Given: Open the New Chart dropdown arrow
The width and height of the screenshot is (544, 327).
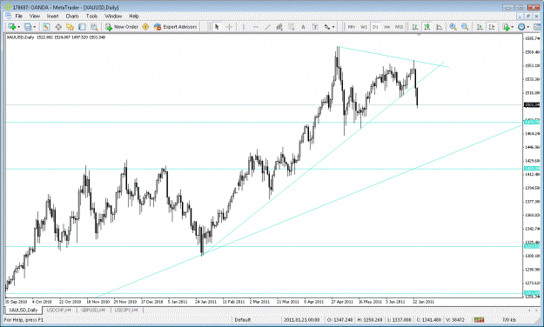Looking at the screenshot, I should point(18,27).
